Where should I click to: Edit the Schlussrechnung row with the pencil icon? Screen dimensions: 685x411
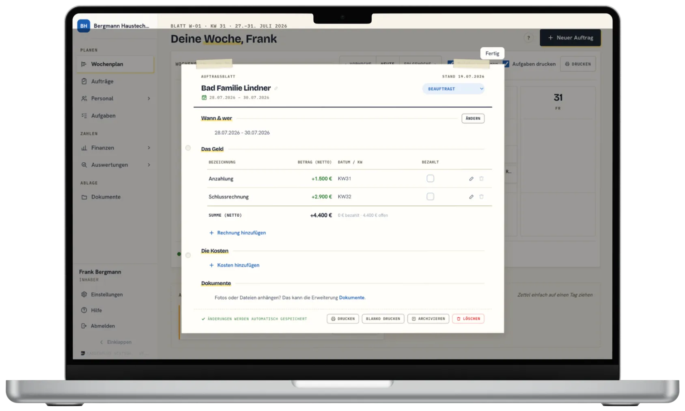point(471,197)
